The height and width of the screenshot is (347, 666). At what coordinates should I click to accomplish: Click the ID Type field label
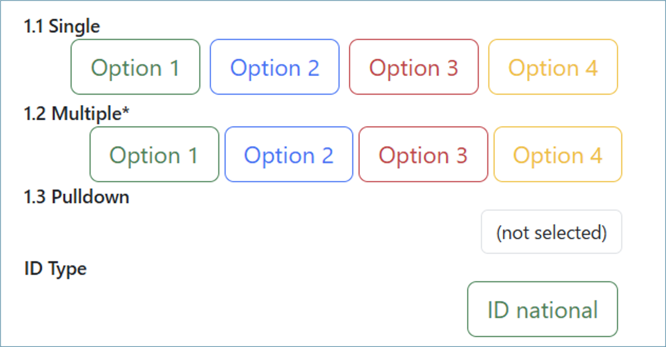pos(55,269)
